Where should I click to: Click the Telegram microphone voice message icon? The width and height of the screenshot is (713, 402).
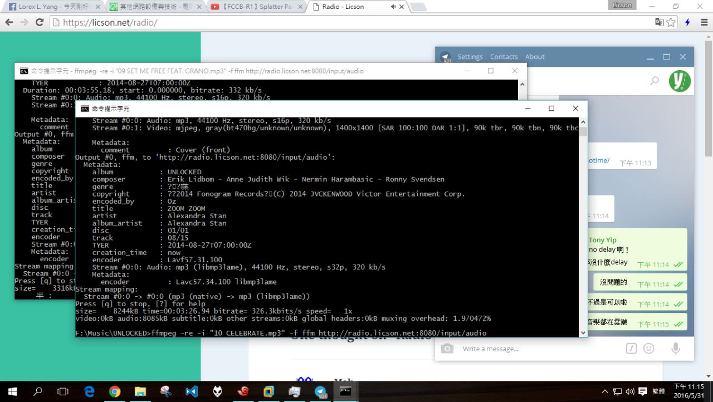point(675,349)
